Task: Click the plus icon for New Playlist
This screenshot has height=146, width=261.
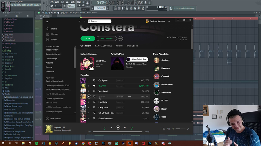Action: coord(47,118)
